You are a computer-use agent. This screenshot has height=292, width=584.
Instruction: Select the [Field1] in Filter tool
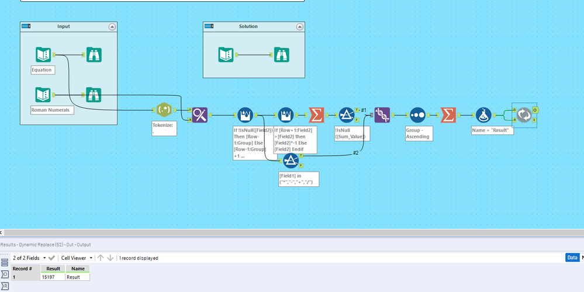pos(291,161)
